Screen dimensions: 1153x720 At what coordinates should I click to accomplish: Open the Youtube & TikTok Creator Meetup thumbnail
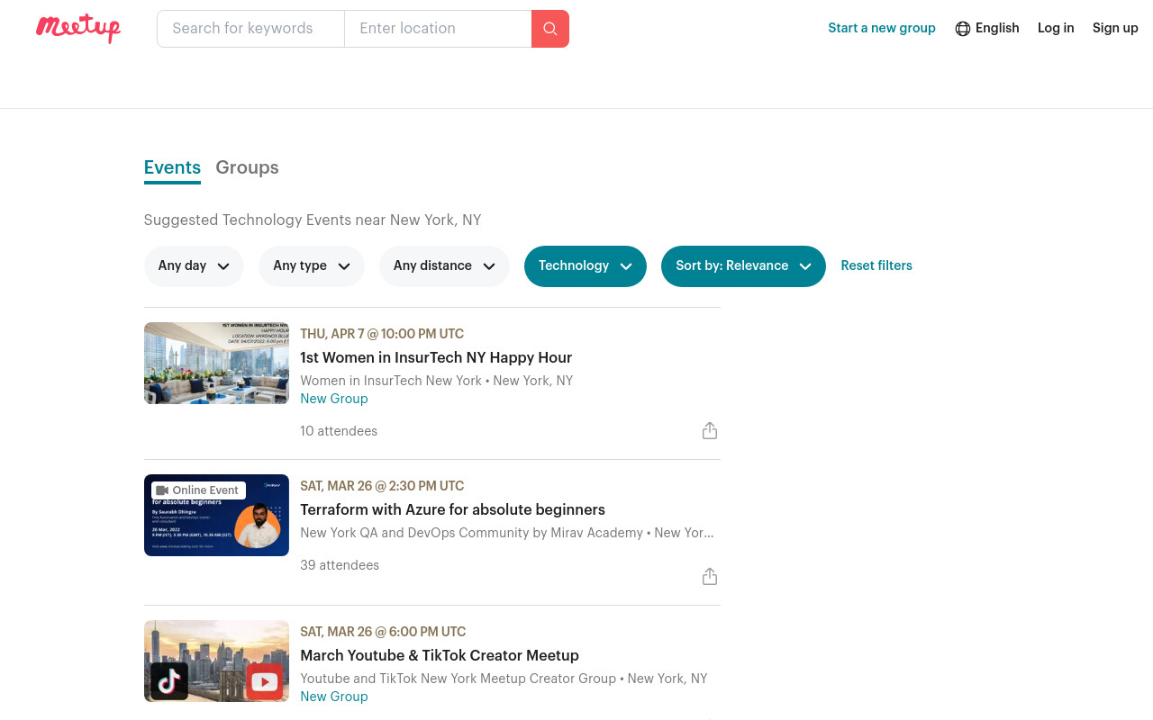pyautogui.click(x=216, y=661)
